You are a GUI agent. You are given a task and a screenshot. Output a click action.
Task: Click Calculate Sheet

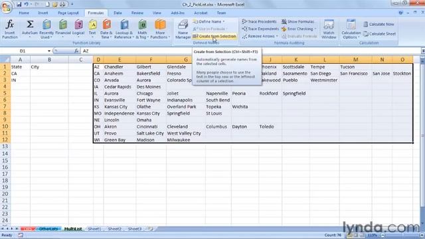point(379,34)
